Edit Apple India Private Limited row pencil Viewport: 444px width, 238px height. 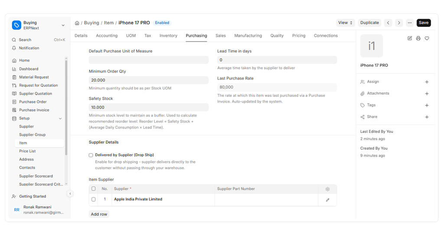[x=328, y=200]
